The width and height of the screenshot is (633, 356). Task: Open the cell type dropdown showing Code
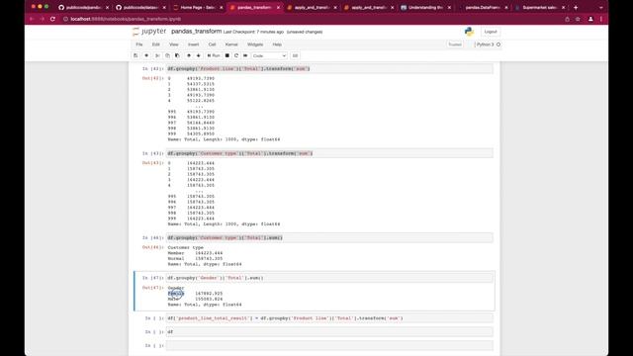click(269, 55)
